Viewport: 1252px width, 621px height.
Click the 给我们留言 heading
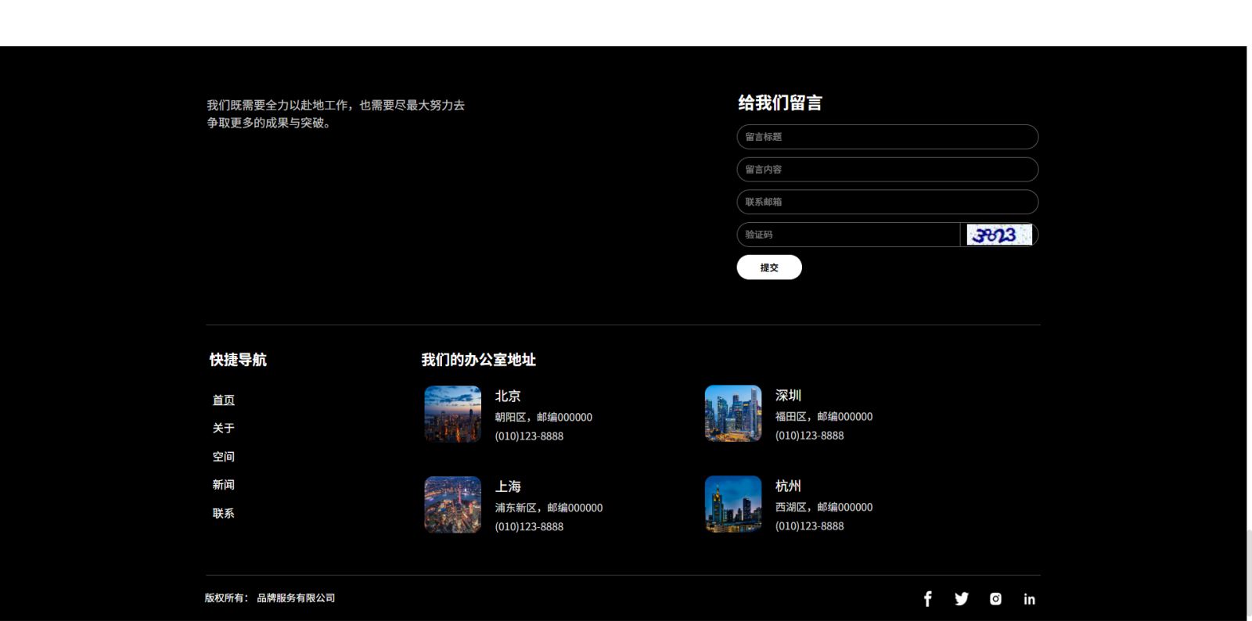[780, 102]
